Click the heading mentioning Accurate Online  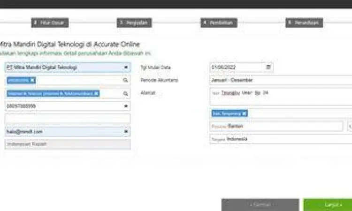pos(69,45)
